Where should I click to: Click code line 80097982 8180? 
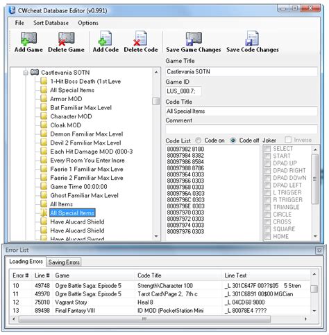tap(185, 149)
